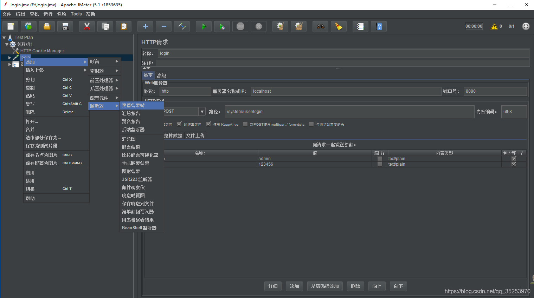
Task: Click the clipboard paste icon
Action: (124, 26)
